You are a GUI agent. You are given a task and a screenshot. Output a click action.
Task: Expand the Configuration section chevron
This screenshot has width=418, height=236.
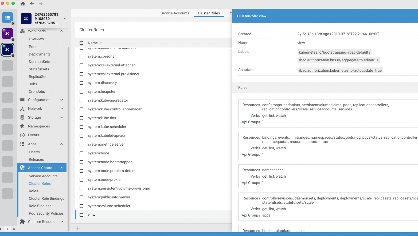click(x=62, y=100)
